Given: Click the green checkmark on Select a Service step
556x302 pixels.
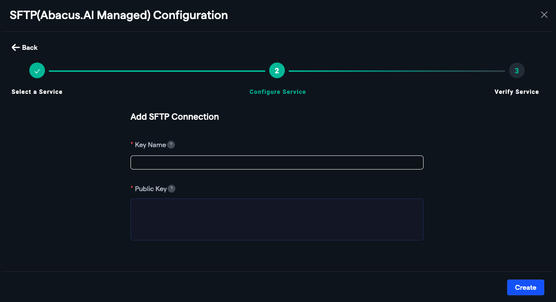Looking at the screenshot, I should point(37,70).
